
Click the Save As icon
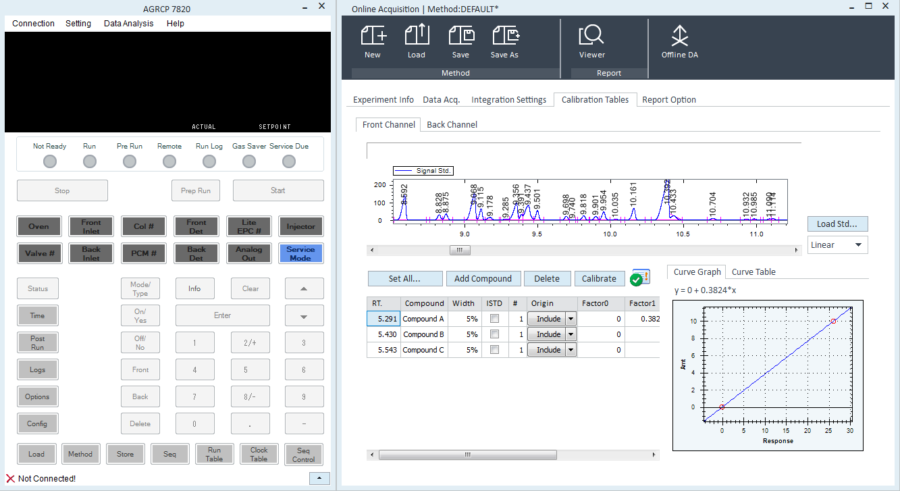(x=504, y=35)
